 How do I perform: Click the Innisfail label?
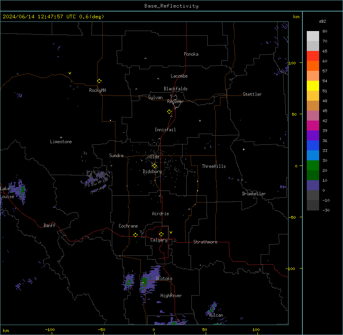point(165,130)
